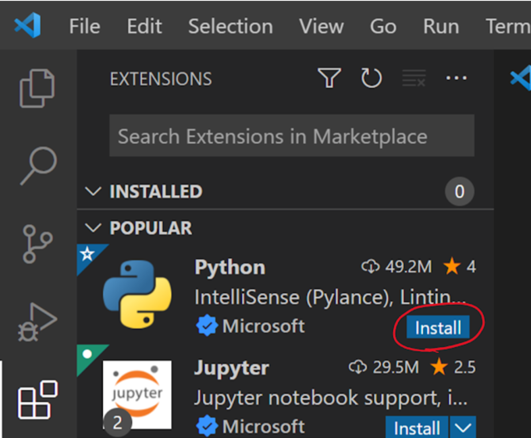531x438 pixels.
Task: Filter extensions with the funnel icon
Action: click(330, 78)
